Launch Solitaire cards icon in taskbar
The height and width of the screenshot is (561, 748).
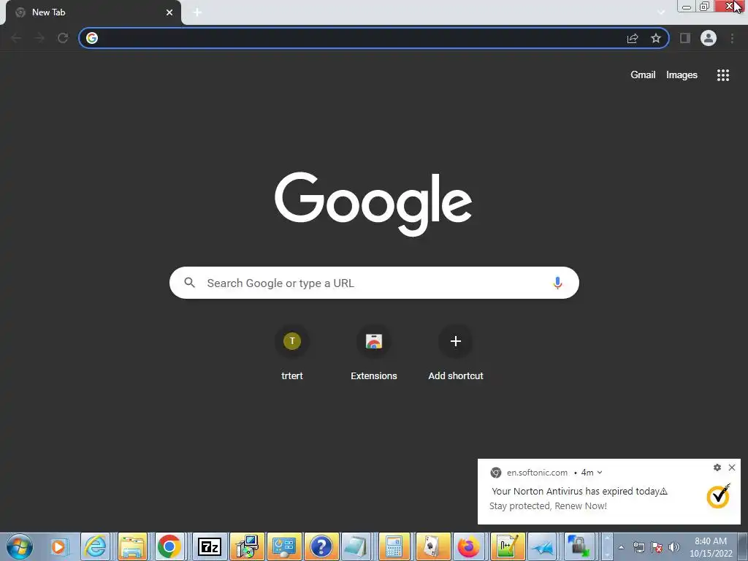tap(432, 546)
